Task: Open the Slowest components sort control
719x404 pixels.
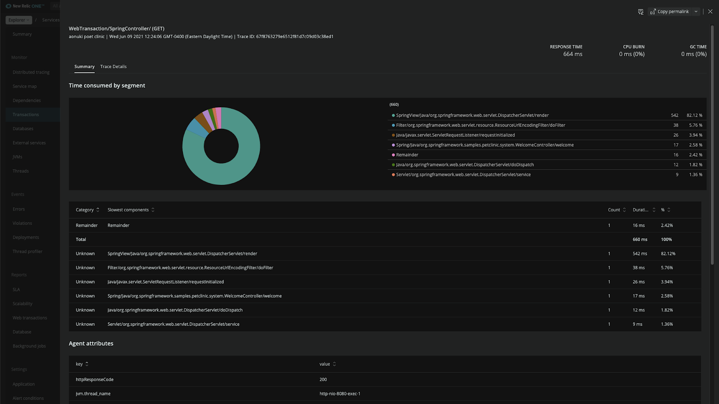Action: [x=152, y=210]
